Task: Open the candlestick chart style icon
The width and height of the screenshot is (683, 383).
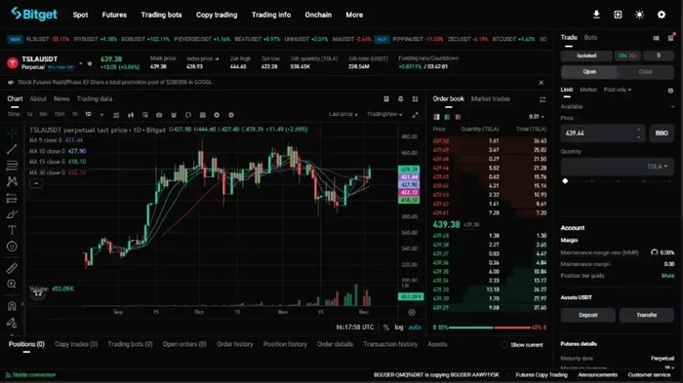Action: pyautogui.click(x=131, y=115)
